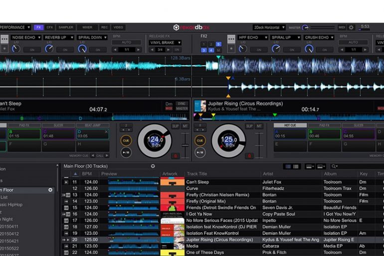Click the add playlist plus icon

point(50,190)
